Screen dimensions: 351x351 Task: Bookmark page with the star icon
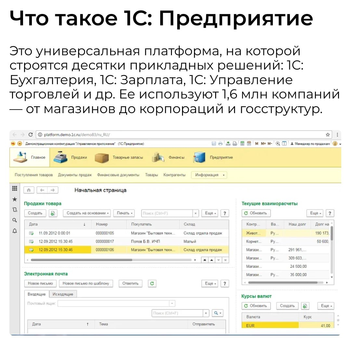click(x=328, y=135)
